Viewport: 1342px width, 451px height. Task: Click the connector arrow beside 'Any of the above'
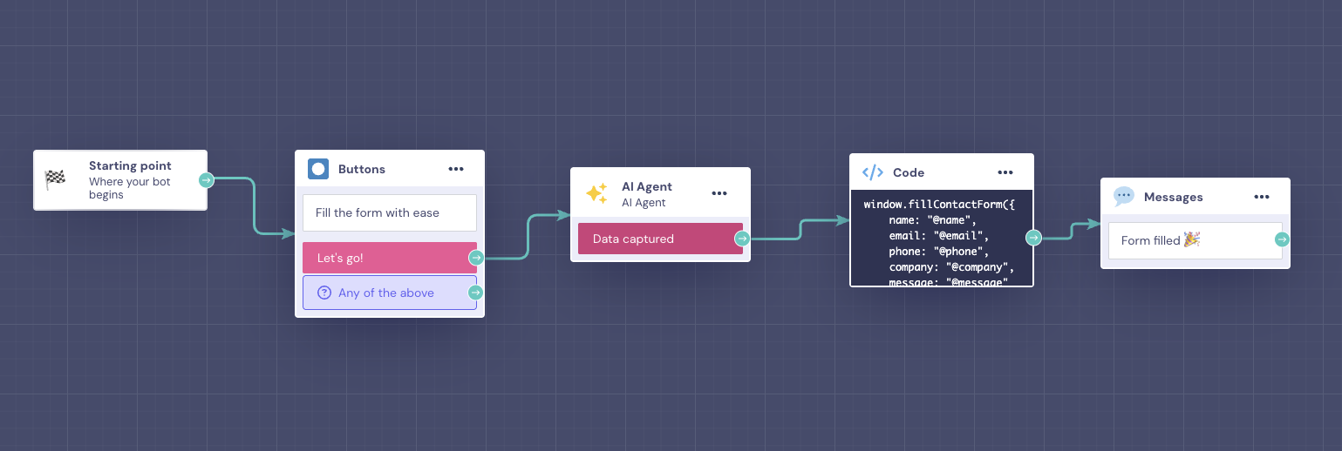point(476,293)
